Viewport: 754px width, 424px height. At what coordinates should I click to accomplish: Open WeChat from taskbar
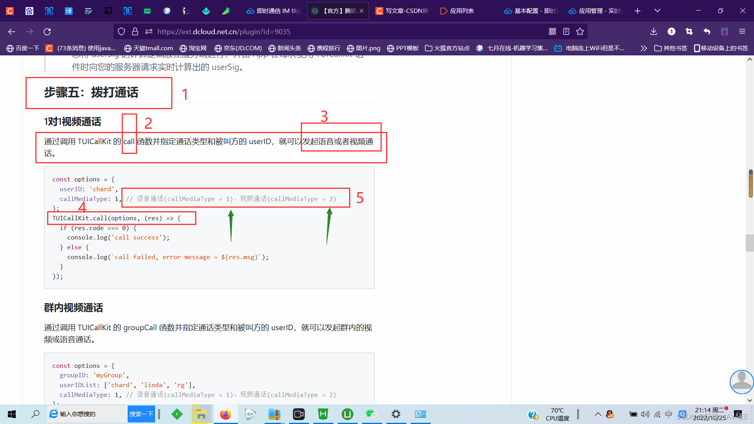(372, 414)
